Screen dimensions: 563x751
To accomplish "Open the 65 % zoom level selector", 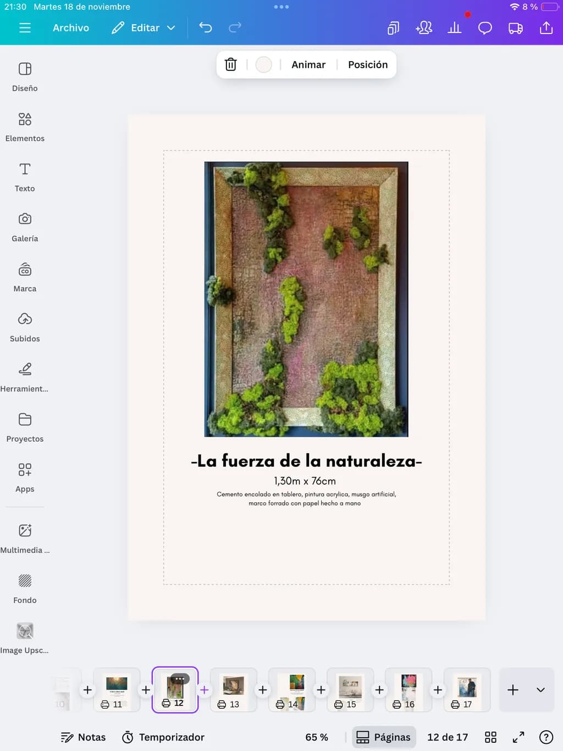I will [317, 737].
